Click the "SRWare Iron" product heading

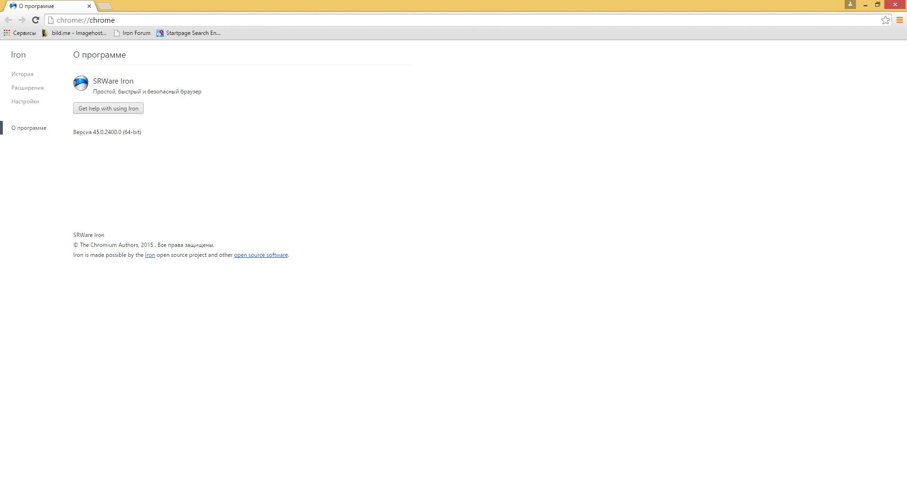[113, 81]
